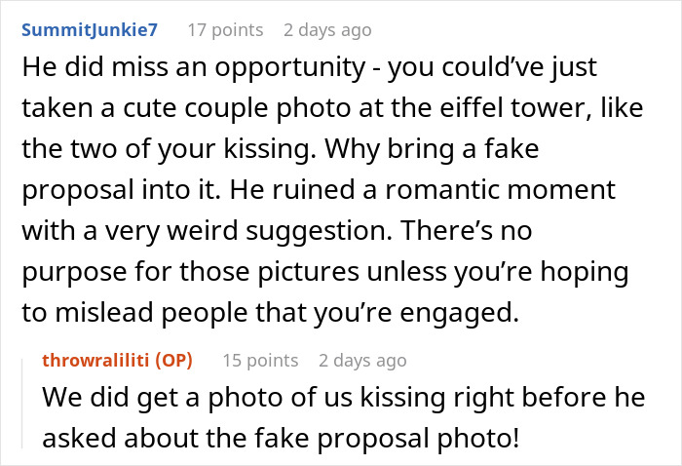Open SummitJunkie7 comment's '2 days ago' permalink
The width and height of the screenshot is (682, 466).
tap(327, 30)
